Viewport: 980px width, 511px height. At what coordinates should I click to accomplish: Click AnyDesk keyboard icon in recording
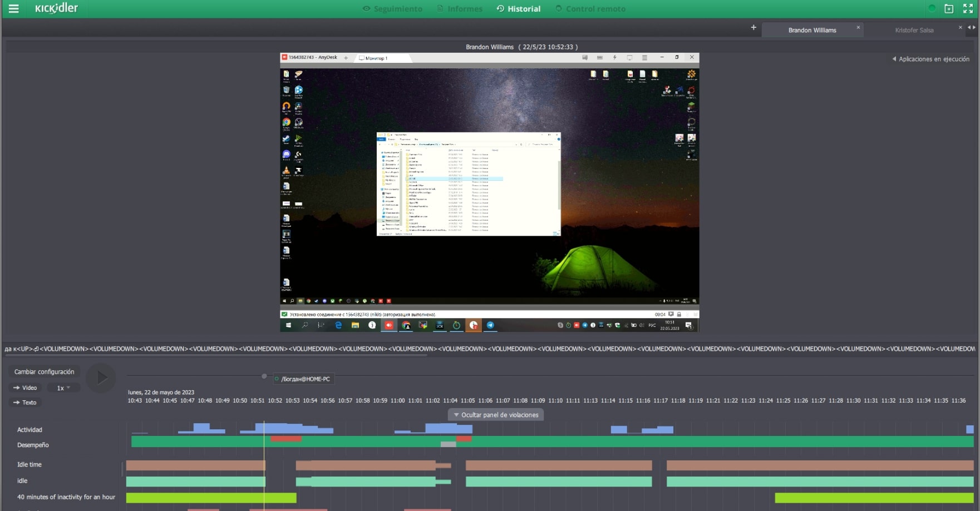[600, 57]
